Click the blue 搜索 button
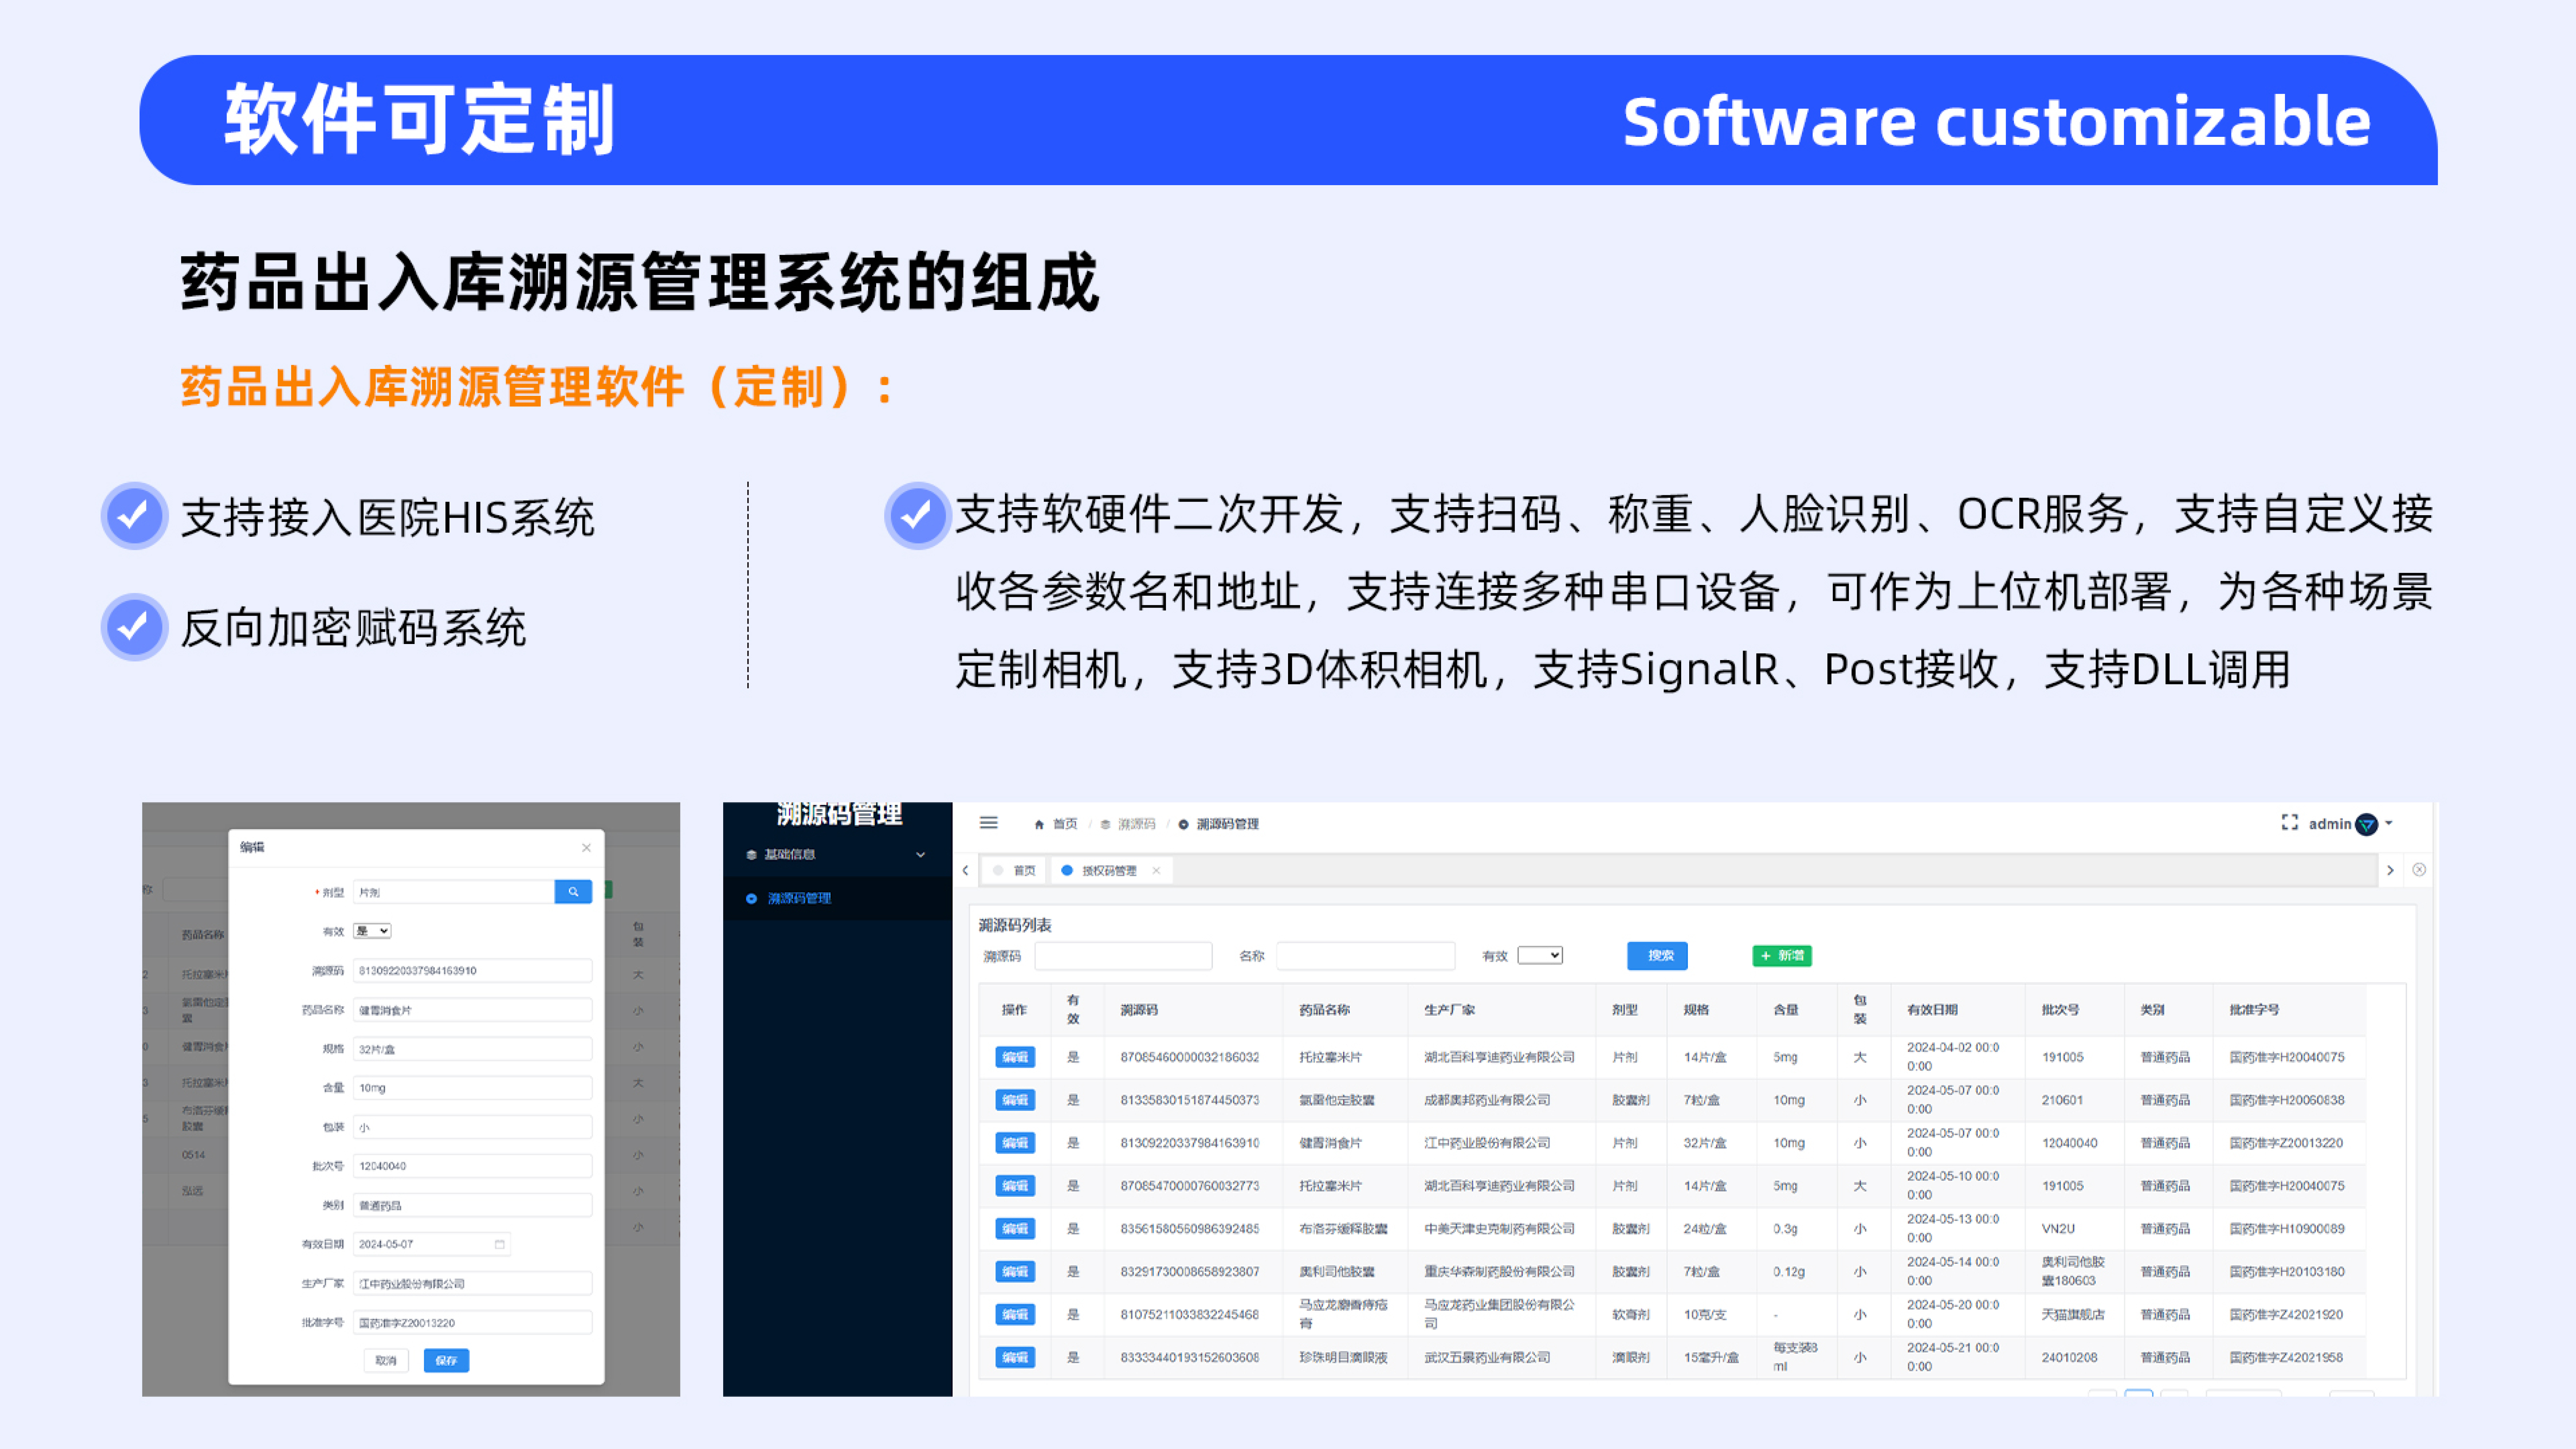 (1657, 956)
